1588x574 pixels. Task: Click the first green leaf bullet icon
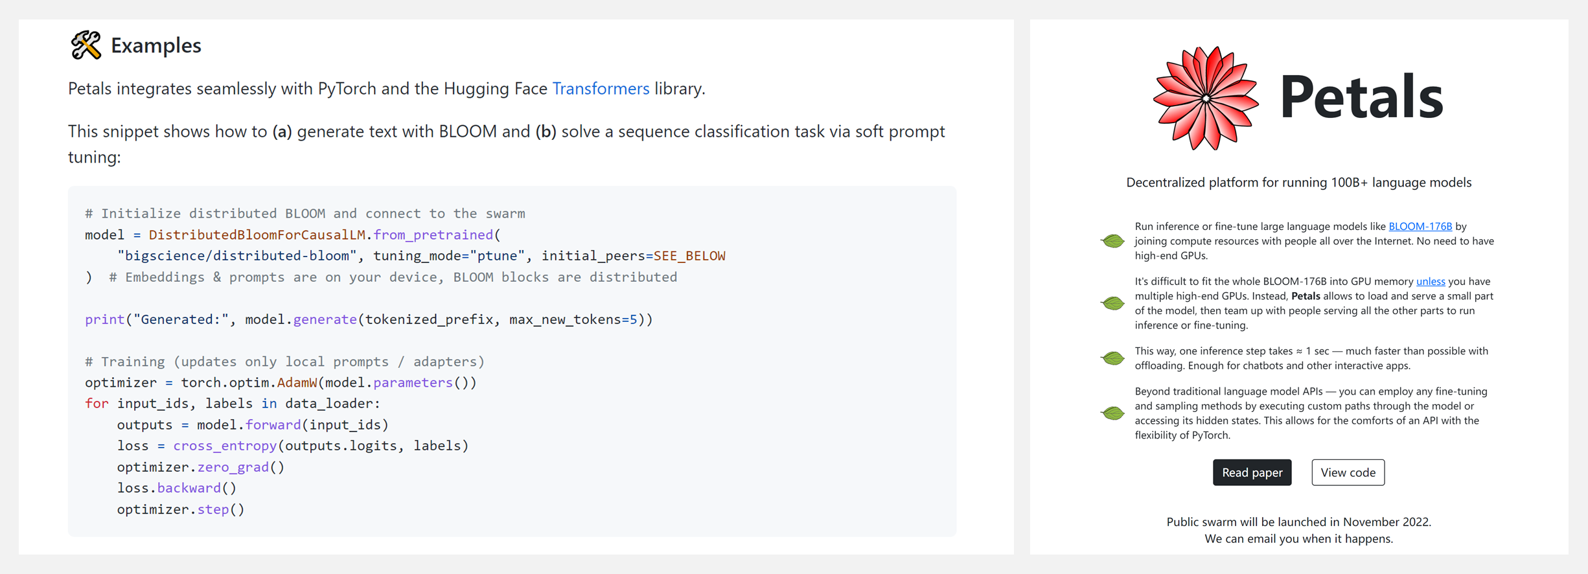click(x=1112, y=241)
